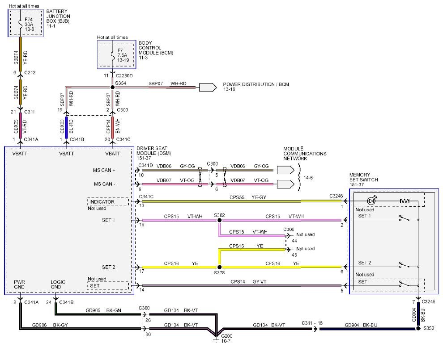Click the LED symbol in Memory Set Switch
The width and height of the screenshot is (443, 347).
(371, 201)
